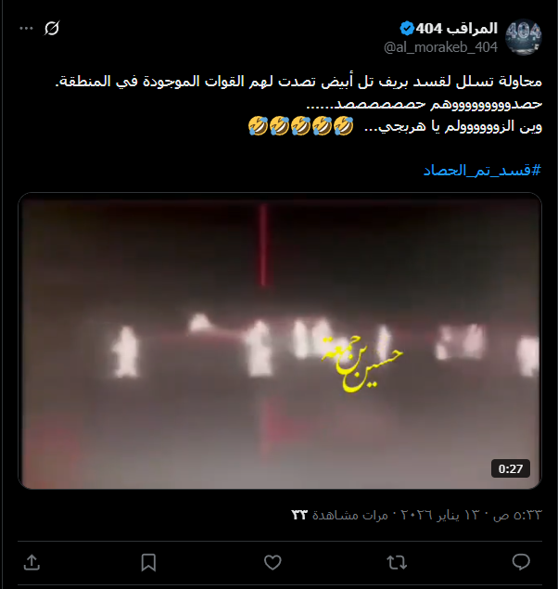Open the post timestamp ٥:٣٣ ص
This screenshot has height=589, width=558.
coord(518,515)
